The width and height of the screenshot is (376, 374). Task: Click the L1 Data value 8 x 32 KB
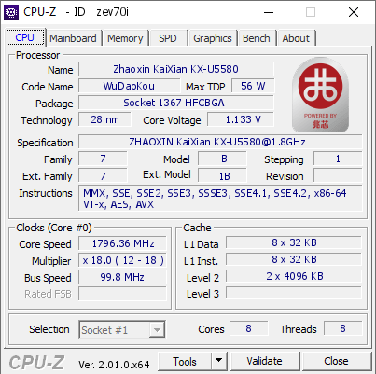[294, 242]
